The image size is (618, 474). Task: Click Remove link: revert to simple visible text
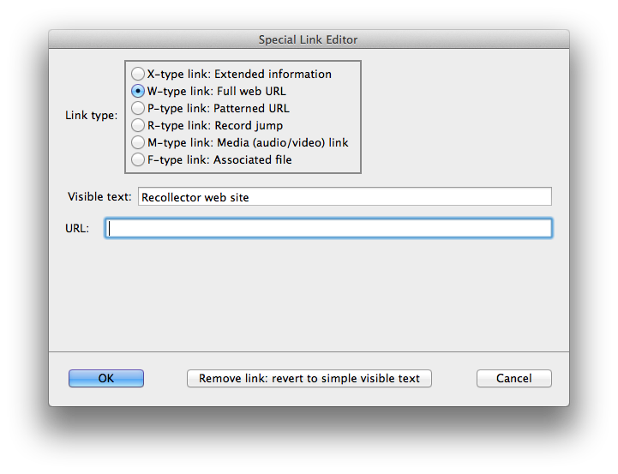click(x=309, y=378)
